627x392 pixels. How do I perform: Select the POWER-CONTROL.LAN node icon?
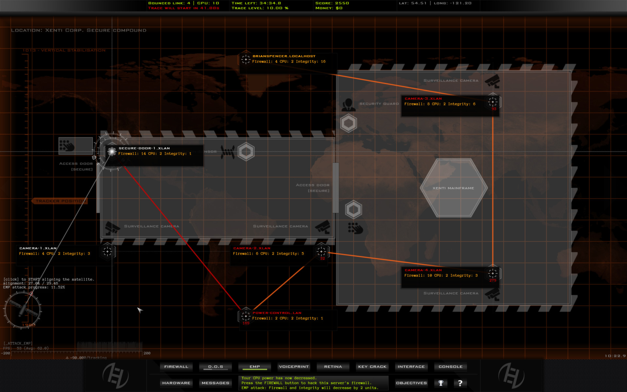click(246, 316)
